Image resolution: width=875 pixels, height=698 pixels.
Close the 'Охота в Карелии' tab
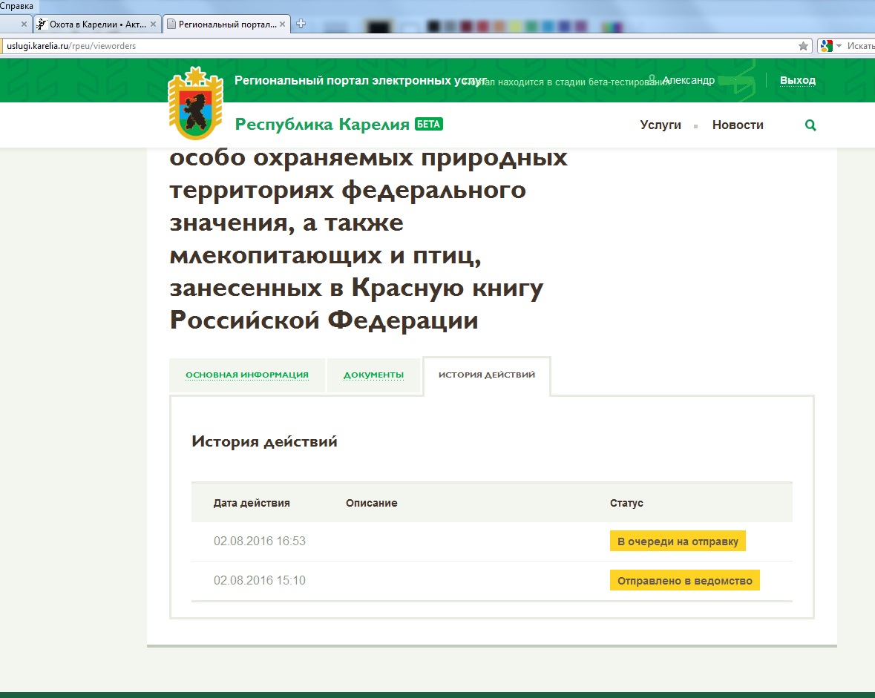(x=154, y=24)
